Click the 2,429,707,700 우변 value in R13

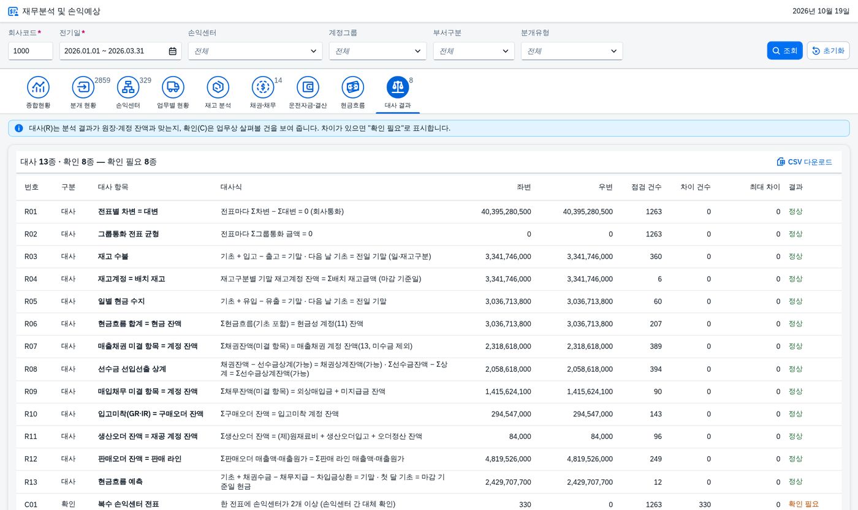[590, 482]
